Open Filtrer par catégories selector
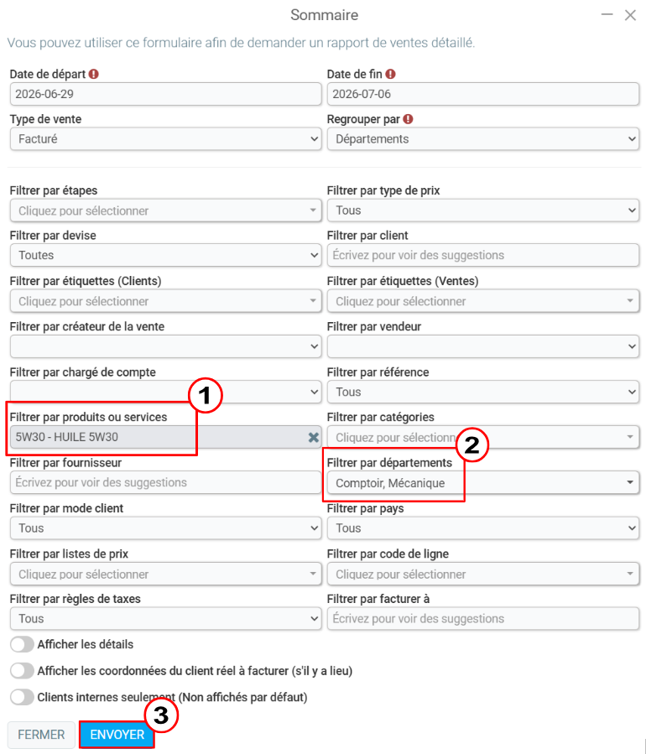The image size is (646, 754). 483,437
